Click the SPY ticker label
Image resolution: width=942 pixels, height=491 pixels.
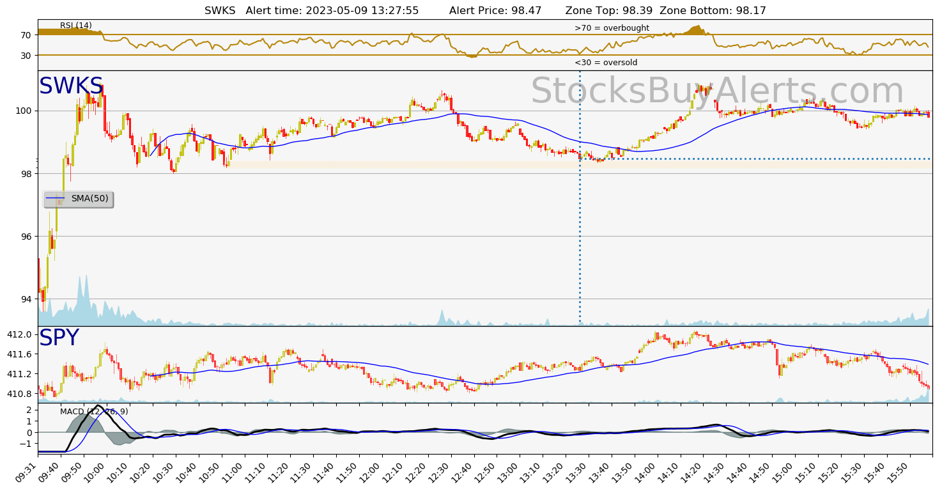(59, 338)
